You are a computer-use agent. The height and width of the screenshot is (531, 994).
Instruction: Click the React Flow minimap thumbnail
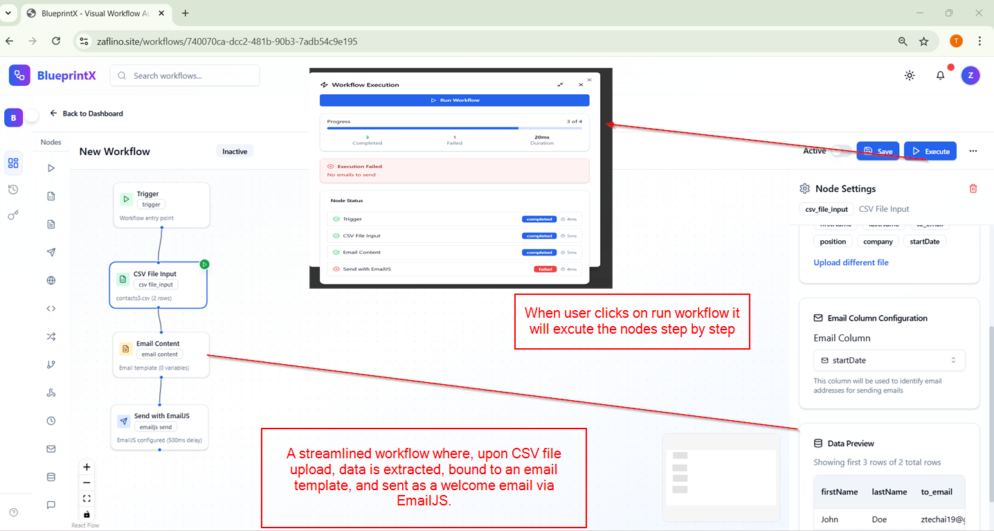click(x=721, y=477)
